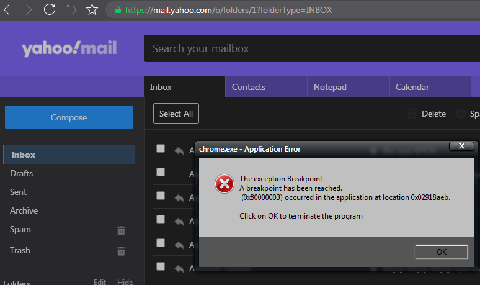The width and height of the screenshot is (480, 285).
Task: Click reply arrow icon on first email row
Action: [179, 150]
